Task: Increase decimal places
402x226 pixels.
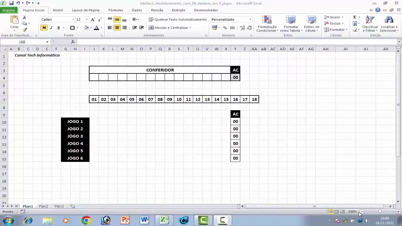Action: coord(242,28)
